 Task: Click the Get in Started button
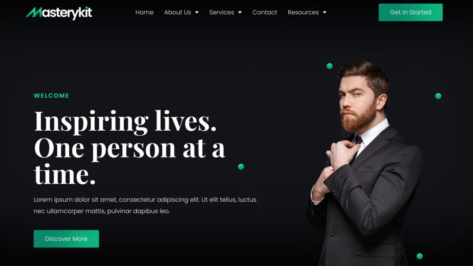[411, 12]
